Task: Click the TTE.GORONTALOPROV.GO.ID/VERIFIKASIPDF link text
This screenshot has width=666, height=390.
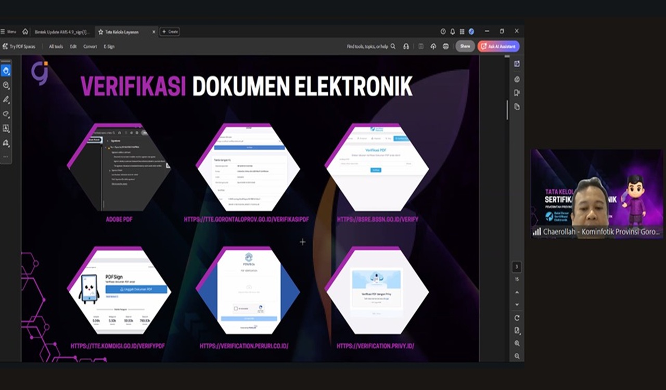Action: [247, 219]
